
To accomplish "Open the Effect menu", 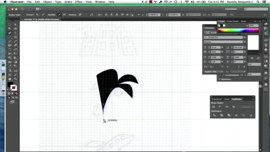I will 79,2.
